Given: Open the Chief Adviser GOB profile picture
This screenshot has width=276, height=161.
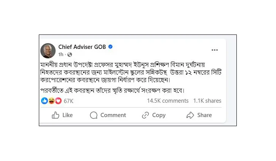Looking at the screenshot, I should [x=48, y=51].
